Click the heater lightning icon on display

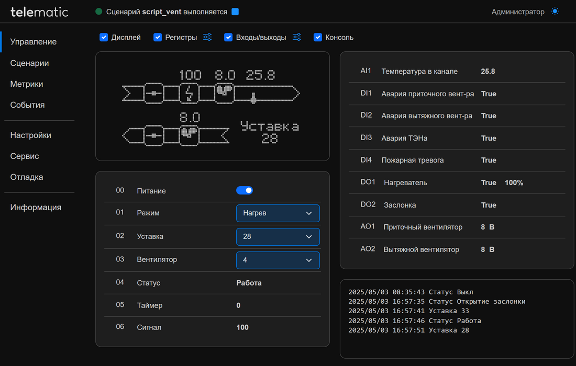tap(189, 94)
